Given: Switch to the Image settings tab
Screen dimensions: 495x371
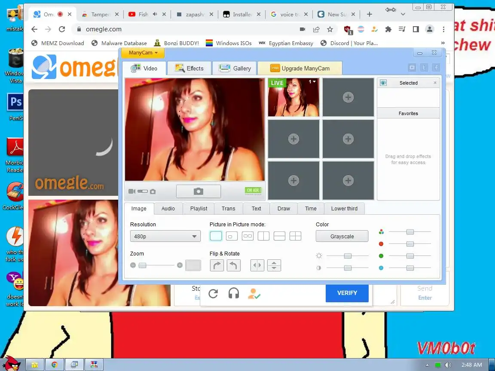Looking at the screenshot, I should coord(139,209).
